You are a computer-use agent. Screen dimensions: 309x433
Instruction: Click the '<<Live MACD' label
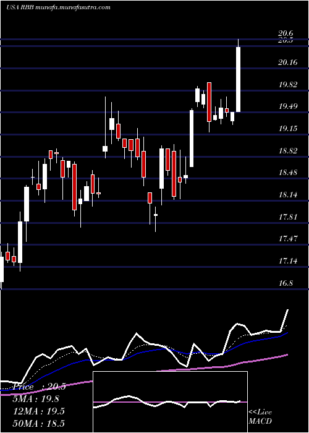[x=260, y=417]
